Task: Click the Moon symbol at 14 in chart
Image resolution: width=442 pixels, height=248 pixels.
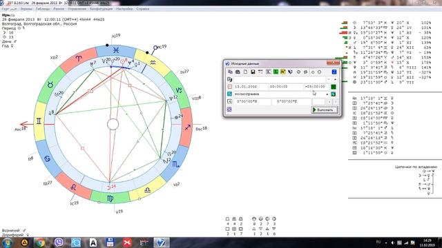Action: click(109, 187)
